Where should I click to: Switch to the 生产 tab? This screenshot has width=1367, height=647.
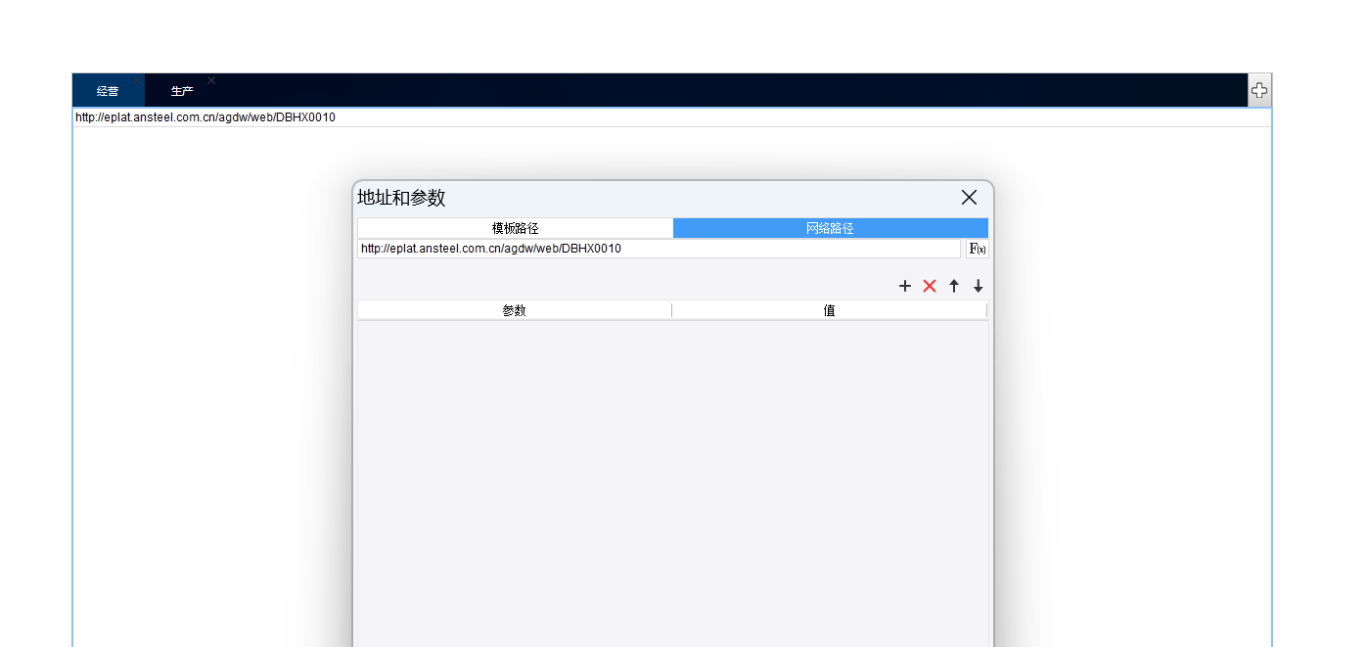point(182,91)
